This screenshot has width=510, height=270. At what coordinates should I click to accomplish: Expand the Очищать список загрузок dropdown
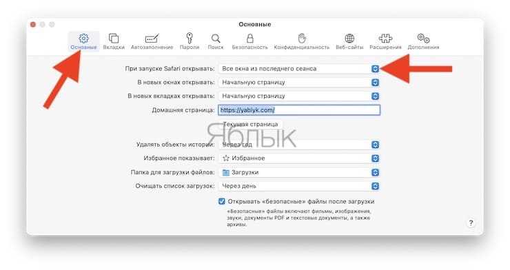(299, 186)
